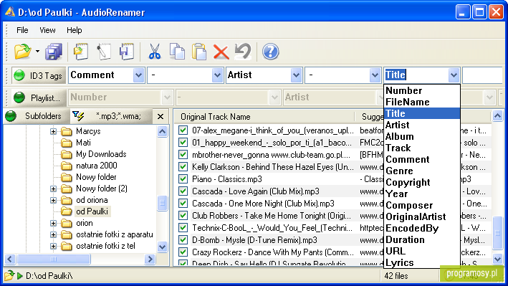This screenshot has width=508, height=286.
Task: Choose Composer in the dropdown list
Action: (x=422, y=205)
